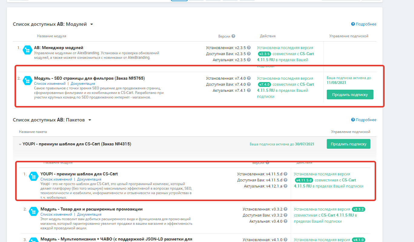Image resolution: width=414 pixels, height=242 pixels.
Task: Click the v4.1.0 green version badge
Action: tap(359, 240)
